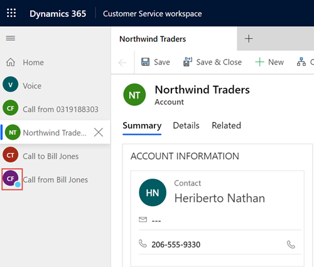Open contact Heriberto Nathan
314x267 pixels.
pos(220,198)
